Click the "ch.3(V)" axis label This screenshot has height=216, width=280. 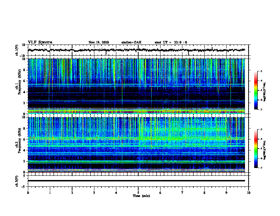[x=17, y=181]
